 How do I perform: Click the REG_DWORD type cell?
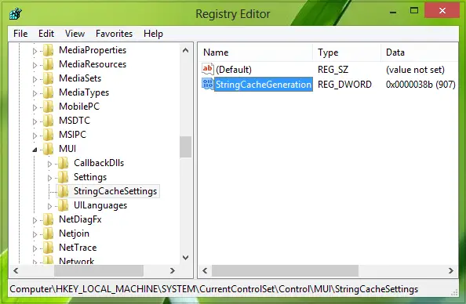(344, 85)
